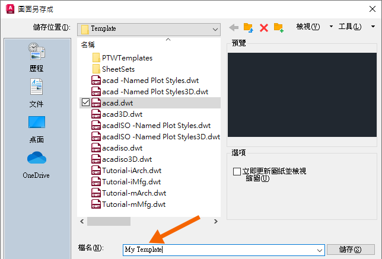Open the 文件 documents shortcut
The image size is (382, 259).
pos(37,93)
